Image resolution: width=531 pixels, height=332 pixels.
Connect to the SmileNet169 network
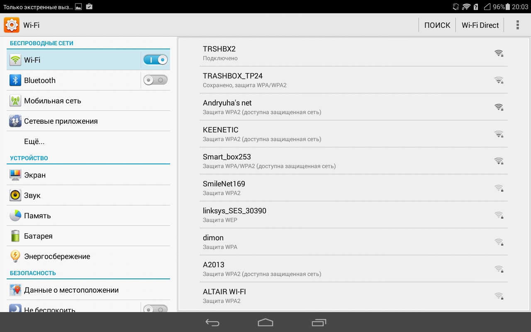[353, 188]
